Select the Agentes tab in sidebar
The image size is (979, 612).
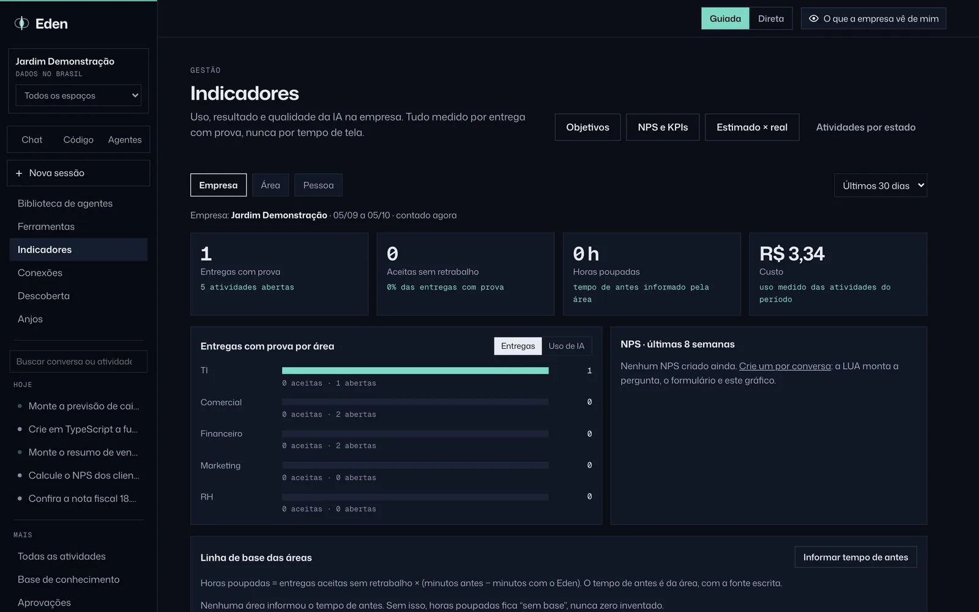(125, 140)
